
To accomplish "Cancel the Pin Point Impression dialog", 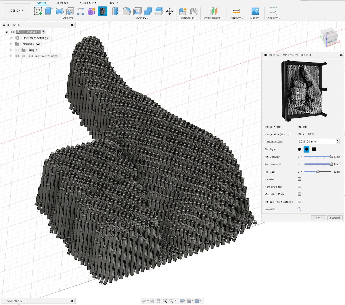I will point(335,218).
